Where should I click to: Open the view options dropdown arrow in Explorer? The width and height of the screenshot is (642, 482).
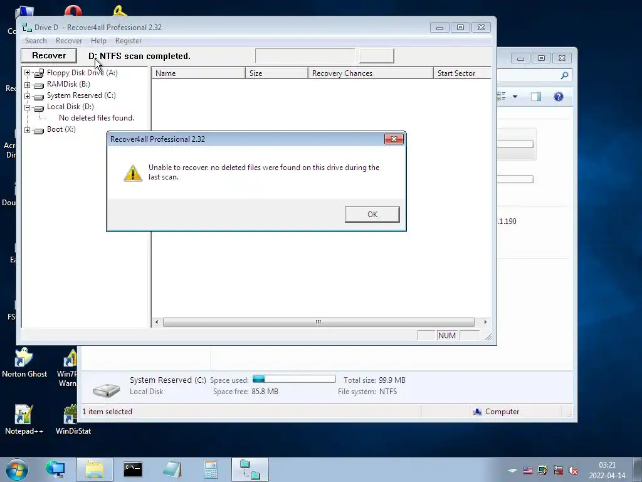pyautogui.click(x=515, y=97)
